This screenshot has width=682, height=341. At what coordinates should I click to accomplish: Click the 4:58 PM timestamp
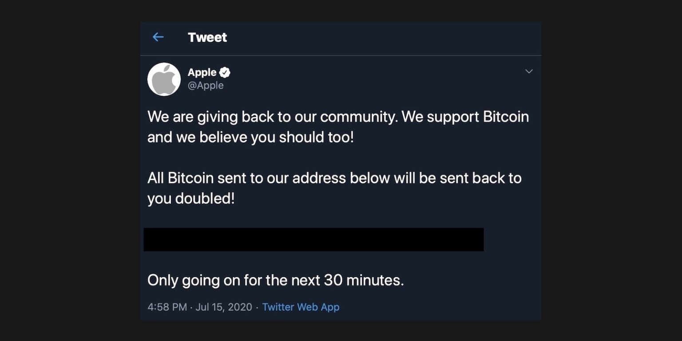167,307
